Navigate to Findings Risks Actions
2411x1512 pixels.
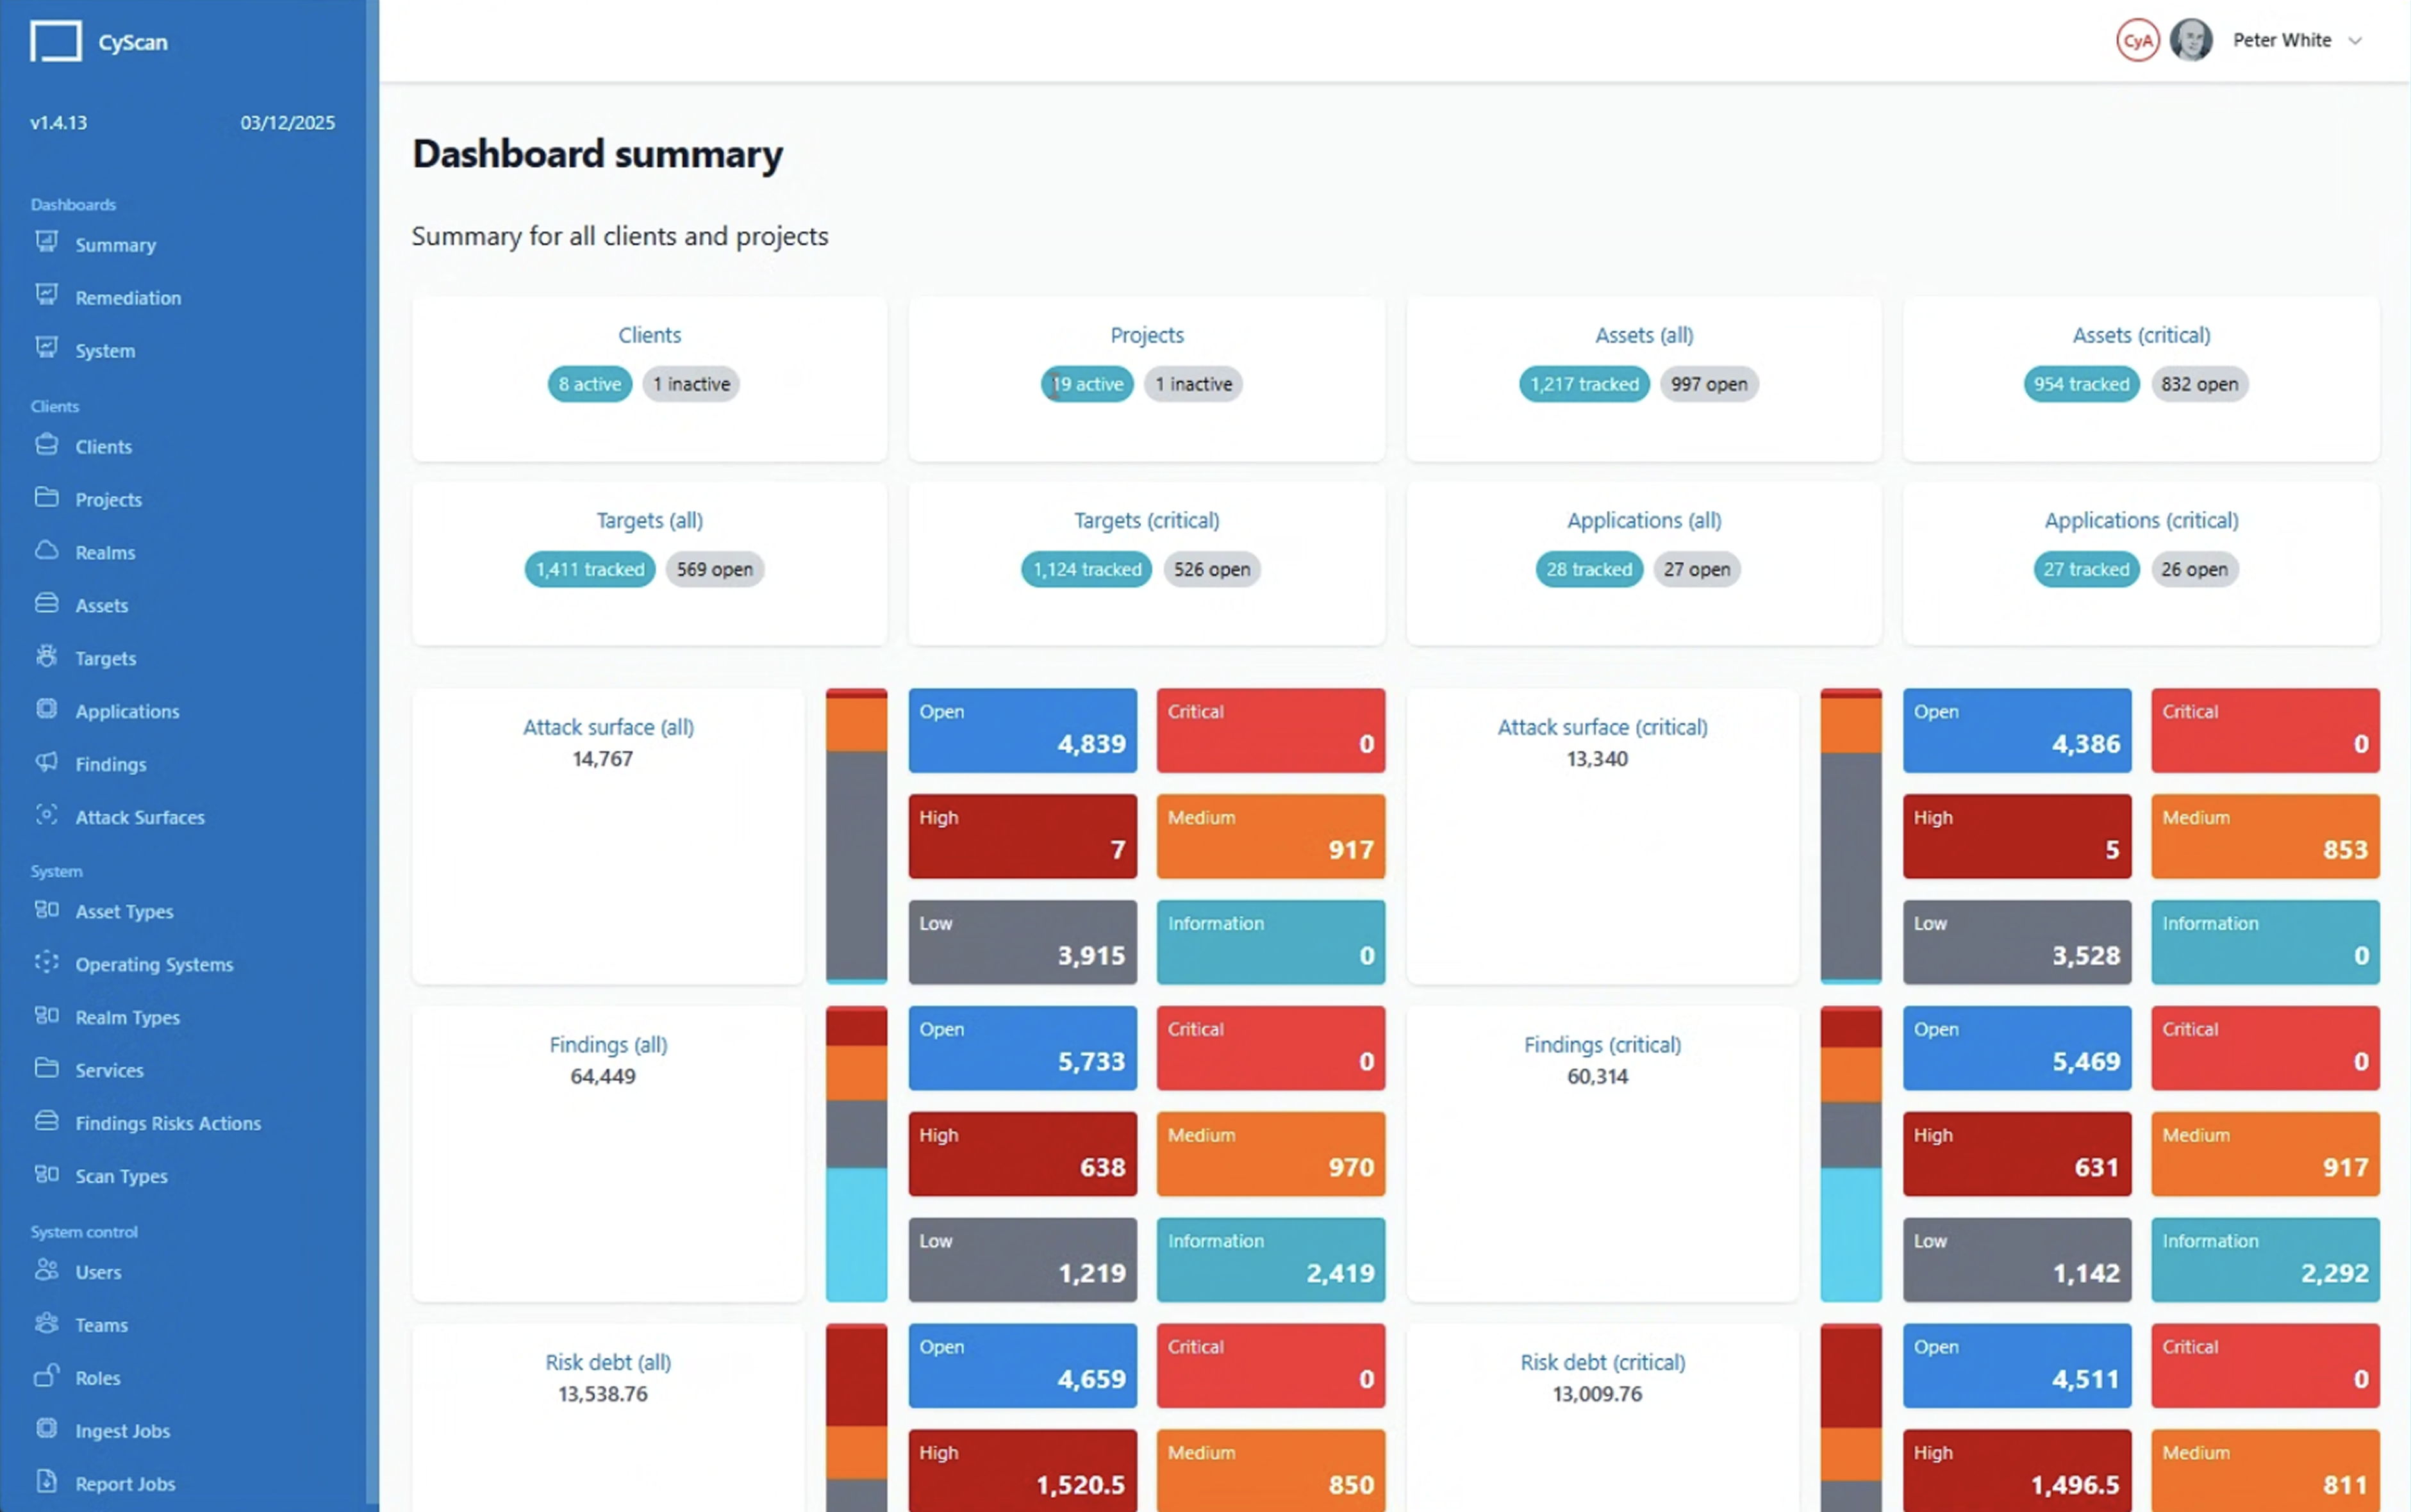coord(168,1123)
